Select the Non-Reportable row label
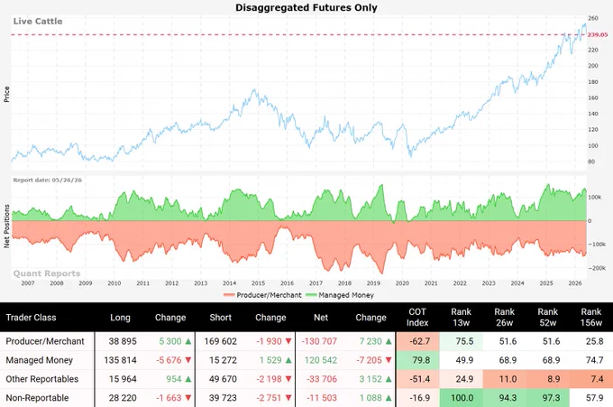This screenshot has height=407, width=613. pos(37,398)
